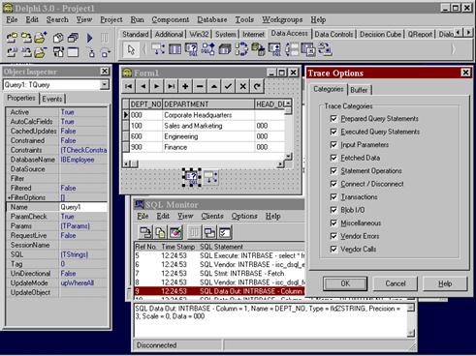This screenshot has height=356, width=476.
Task: Open Clients menu in SQL Monitor
Action: click(x=212, y=216)
